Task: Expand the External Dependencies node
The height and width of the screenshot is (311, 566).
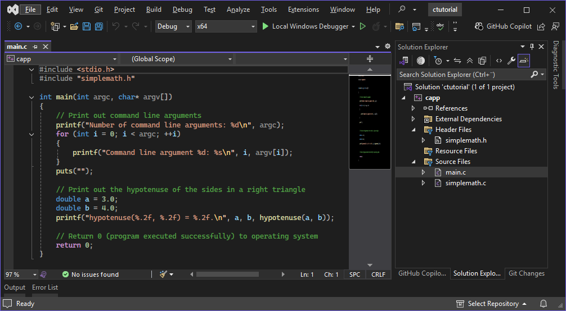Action: coord(414,119)
